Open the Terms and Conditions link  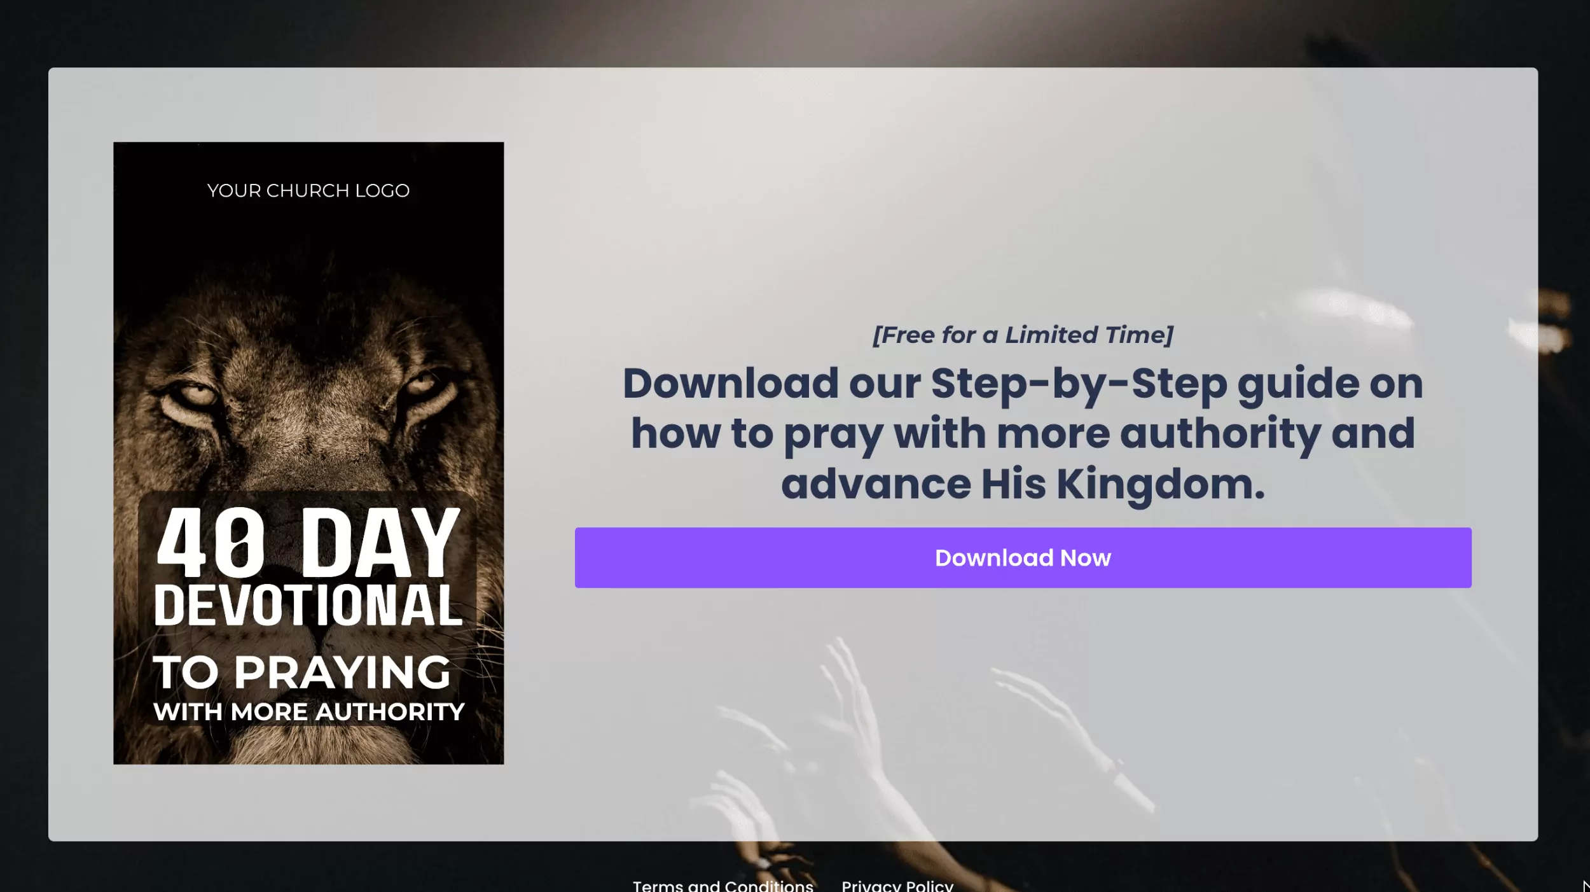pos(722,885)
